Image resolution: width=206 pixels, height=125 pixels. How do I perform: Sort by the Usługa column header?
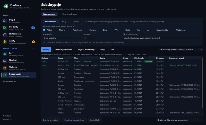(x=60, y=58)
